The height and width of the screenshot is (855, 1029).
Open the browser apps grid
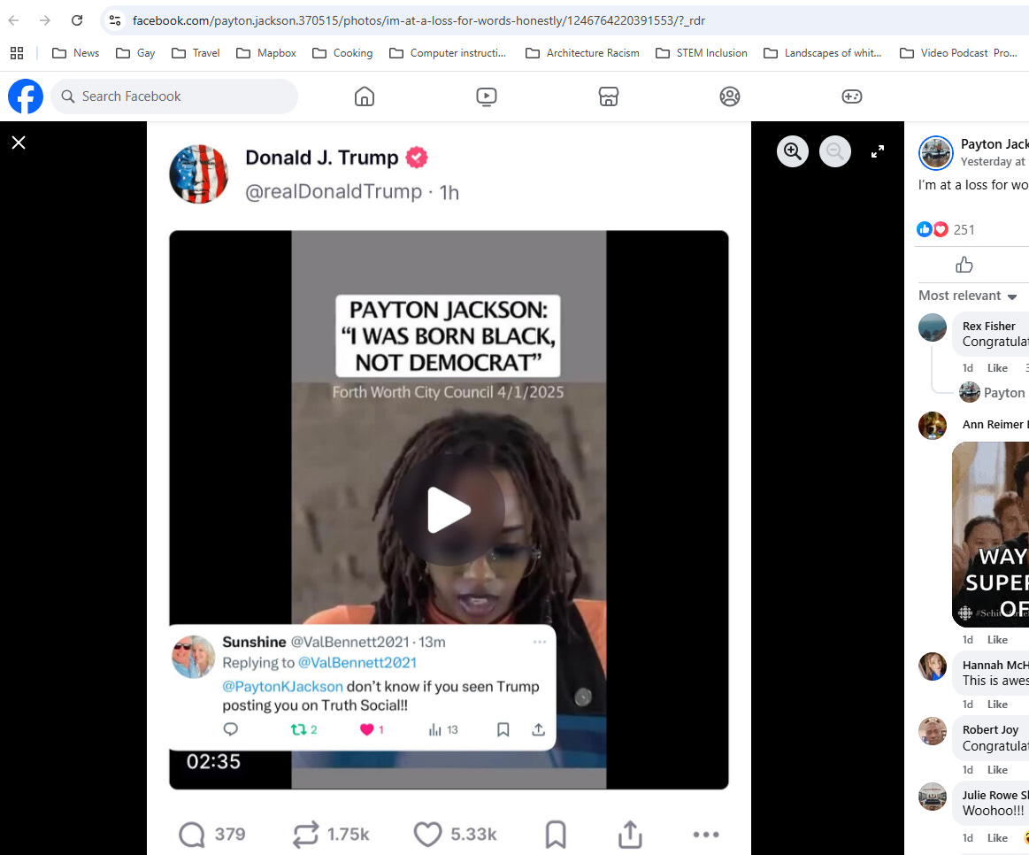coord(17,53)
